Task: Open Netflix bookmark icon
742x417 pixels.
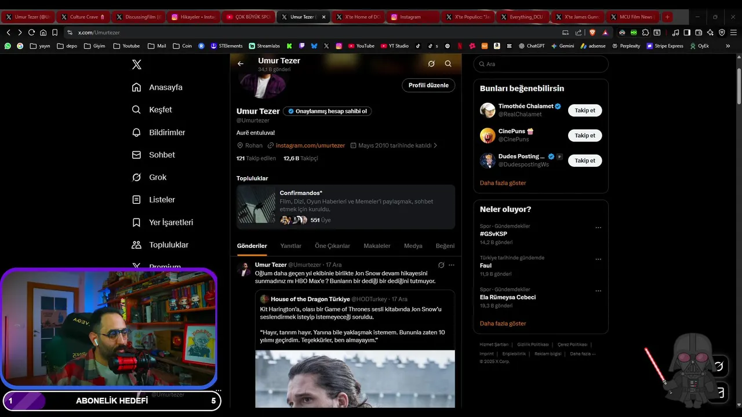Action: pyautogui.click(x=460, y=46)
